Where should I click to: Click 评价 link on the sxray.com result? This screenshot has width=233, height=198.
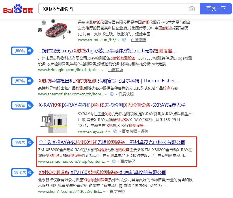point(145,131)
